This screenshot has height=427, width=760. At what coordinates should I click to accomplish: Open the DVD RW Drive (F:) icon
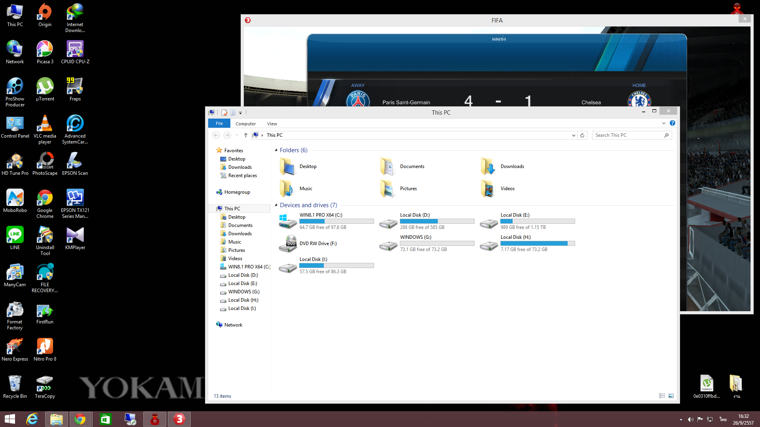click(x=288, y=244)
